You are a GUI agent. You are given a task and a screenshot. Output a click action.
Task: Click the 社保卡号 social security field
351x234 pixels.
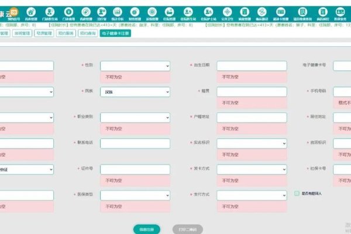click(342, 170)
